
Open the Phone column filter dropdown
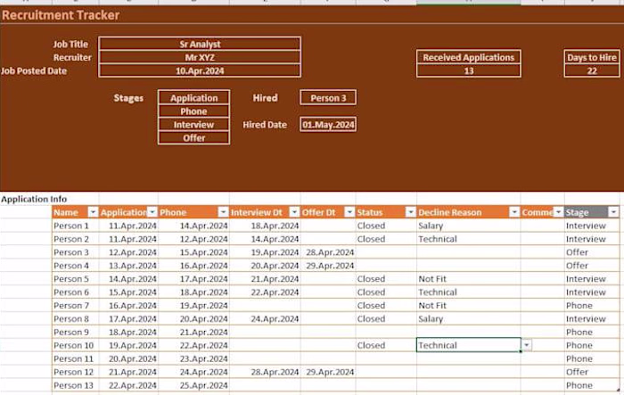pos(224,212)
